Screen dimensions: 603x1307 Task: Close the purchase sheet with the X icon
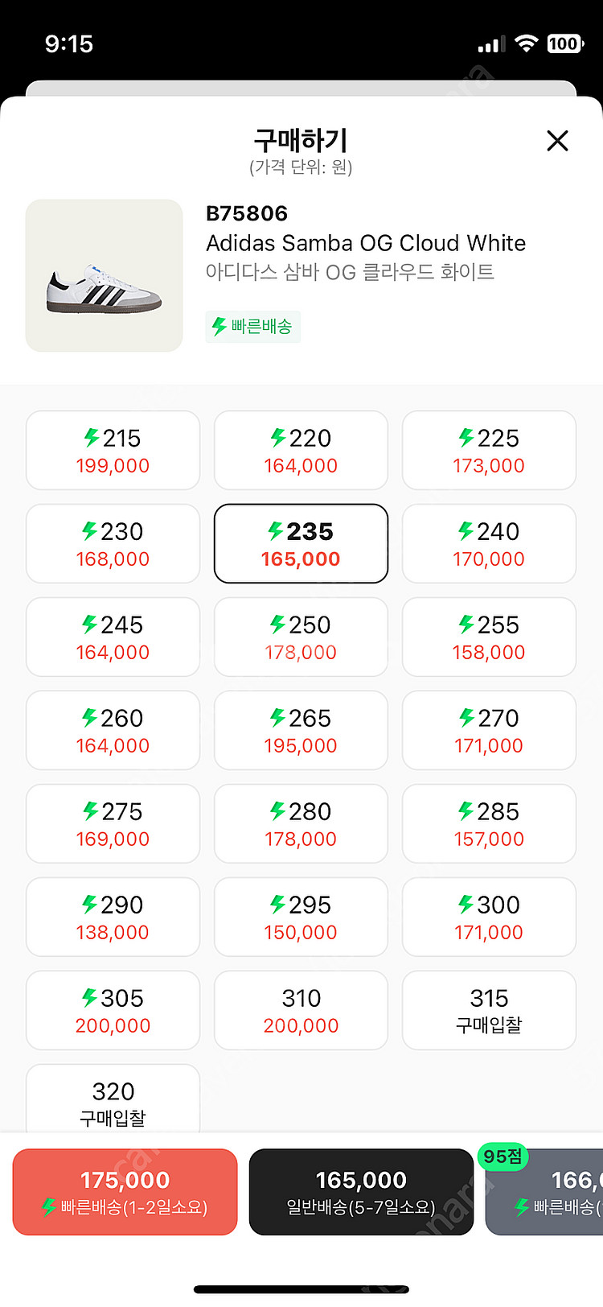point(557,141)
